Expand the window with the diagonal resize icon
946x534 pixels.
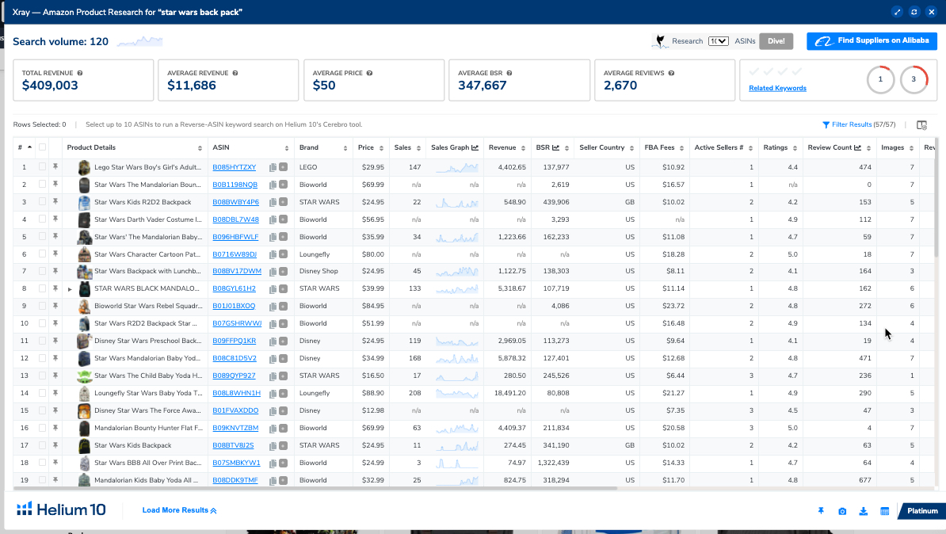(x=897, y=11)
